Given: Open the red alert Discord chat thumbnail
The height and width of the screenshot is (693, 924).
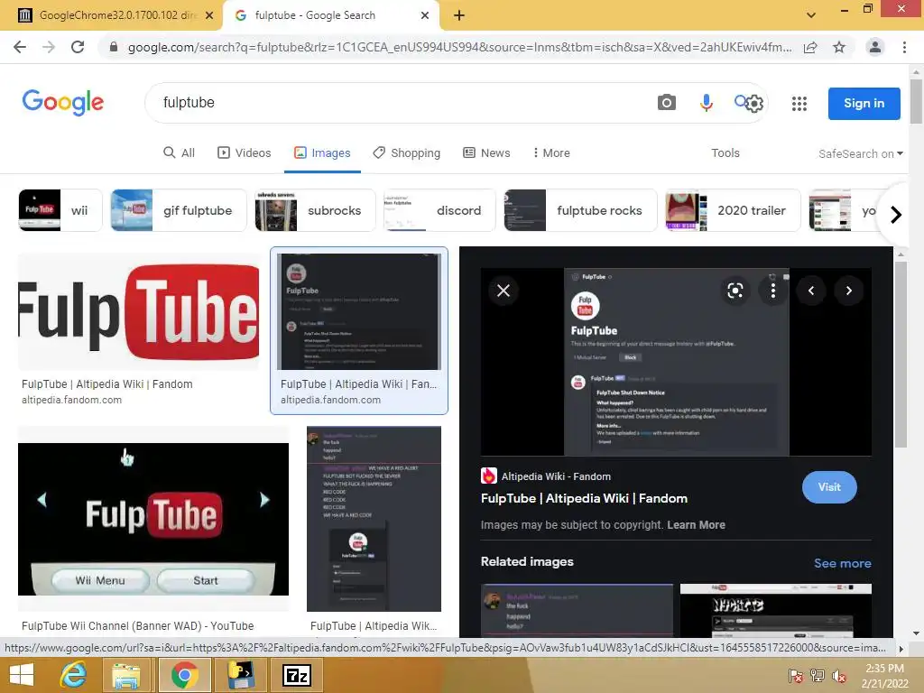Looking at the screenshot, I should 374,519.
